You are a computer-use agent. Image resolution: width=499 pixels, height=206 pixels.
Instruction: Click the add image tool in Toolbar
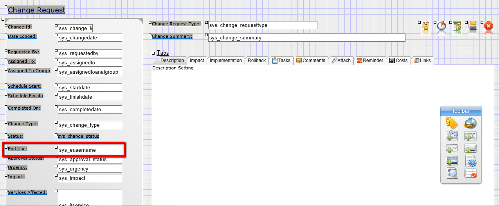(452, 161)
